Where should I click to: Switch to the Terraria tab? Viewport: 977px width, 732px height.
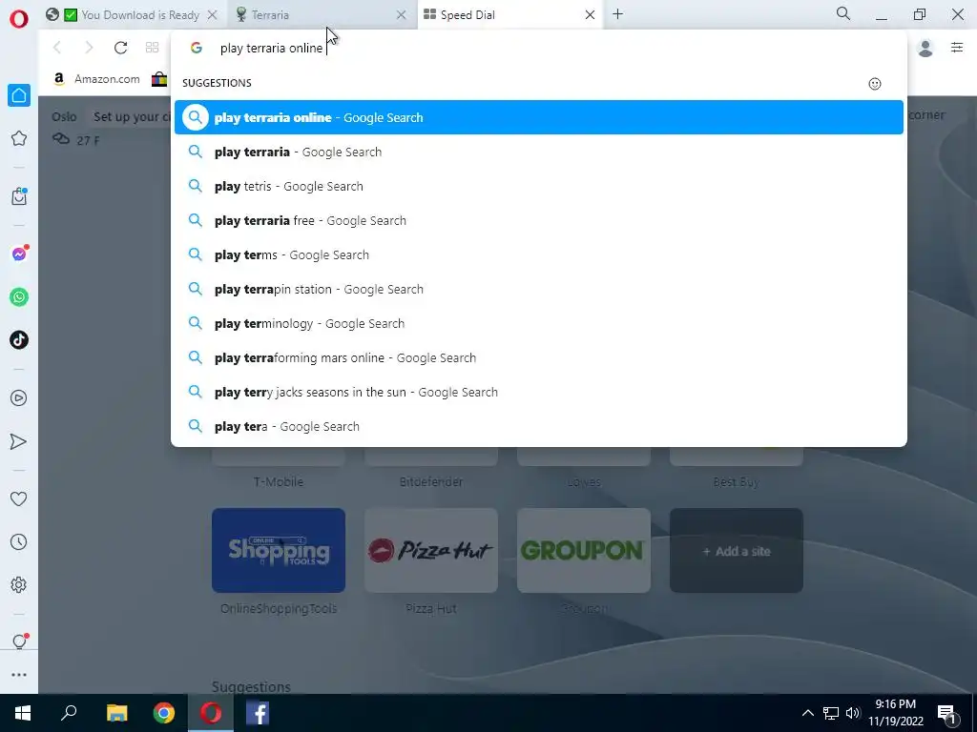[320, 15]
